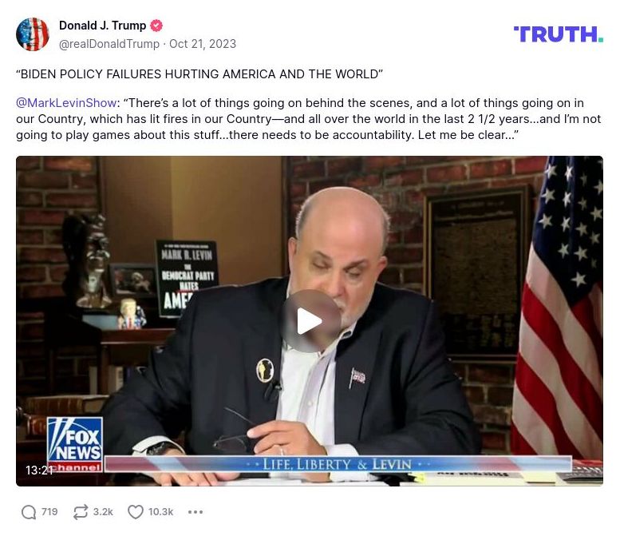The image size is (620, 536).
Task: Click the ReTruth arrows icon
Action: point(81,512)
